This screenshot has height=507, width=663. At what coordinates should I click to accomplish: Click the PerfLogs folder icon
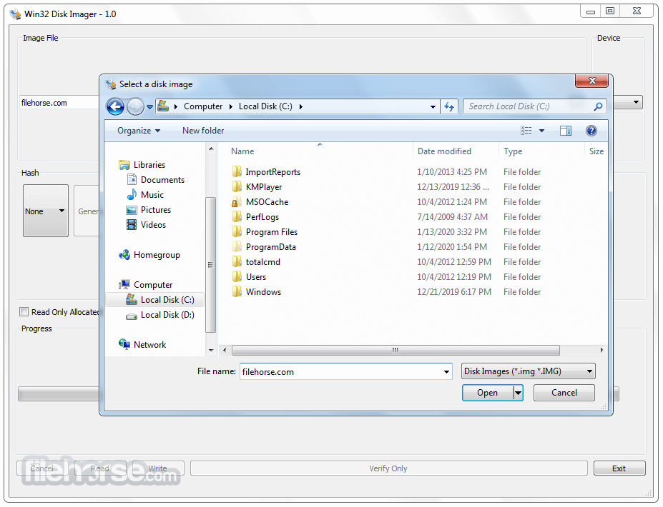(x=237, y=217)
